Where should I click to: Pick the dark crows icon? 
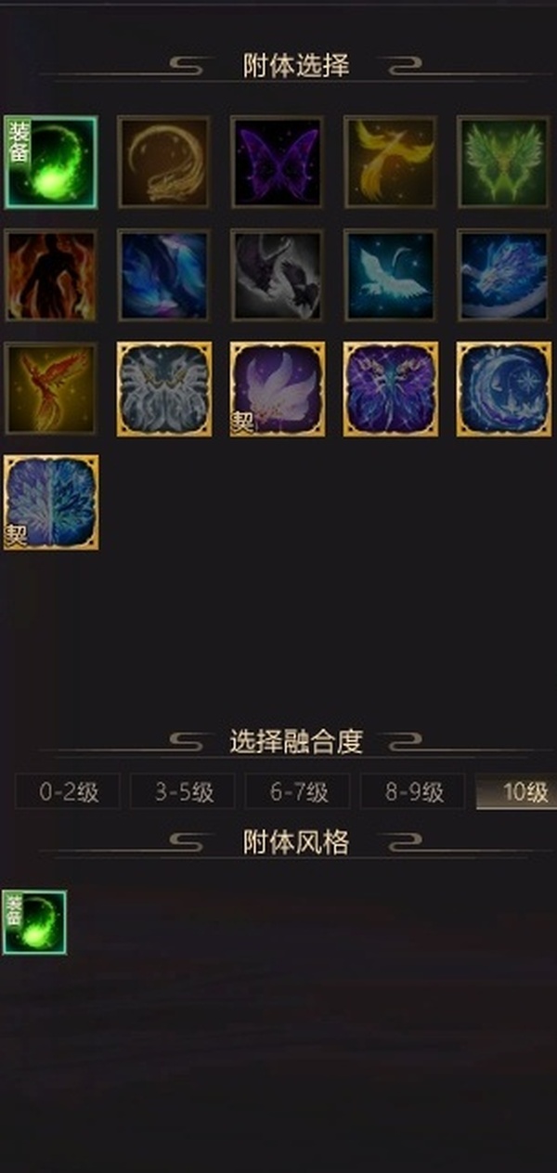coord(277,275)
